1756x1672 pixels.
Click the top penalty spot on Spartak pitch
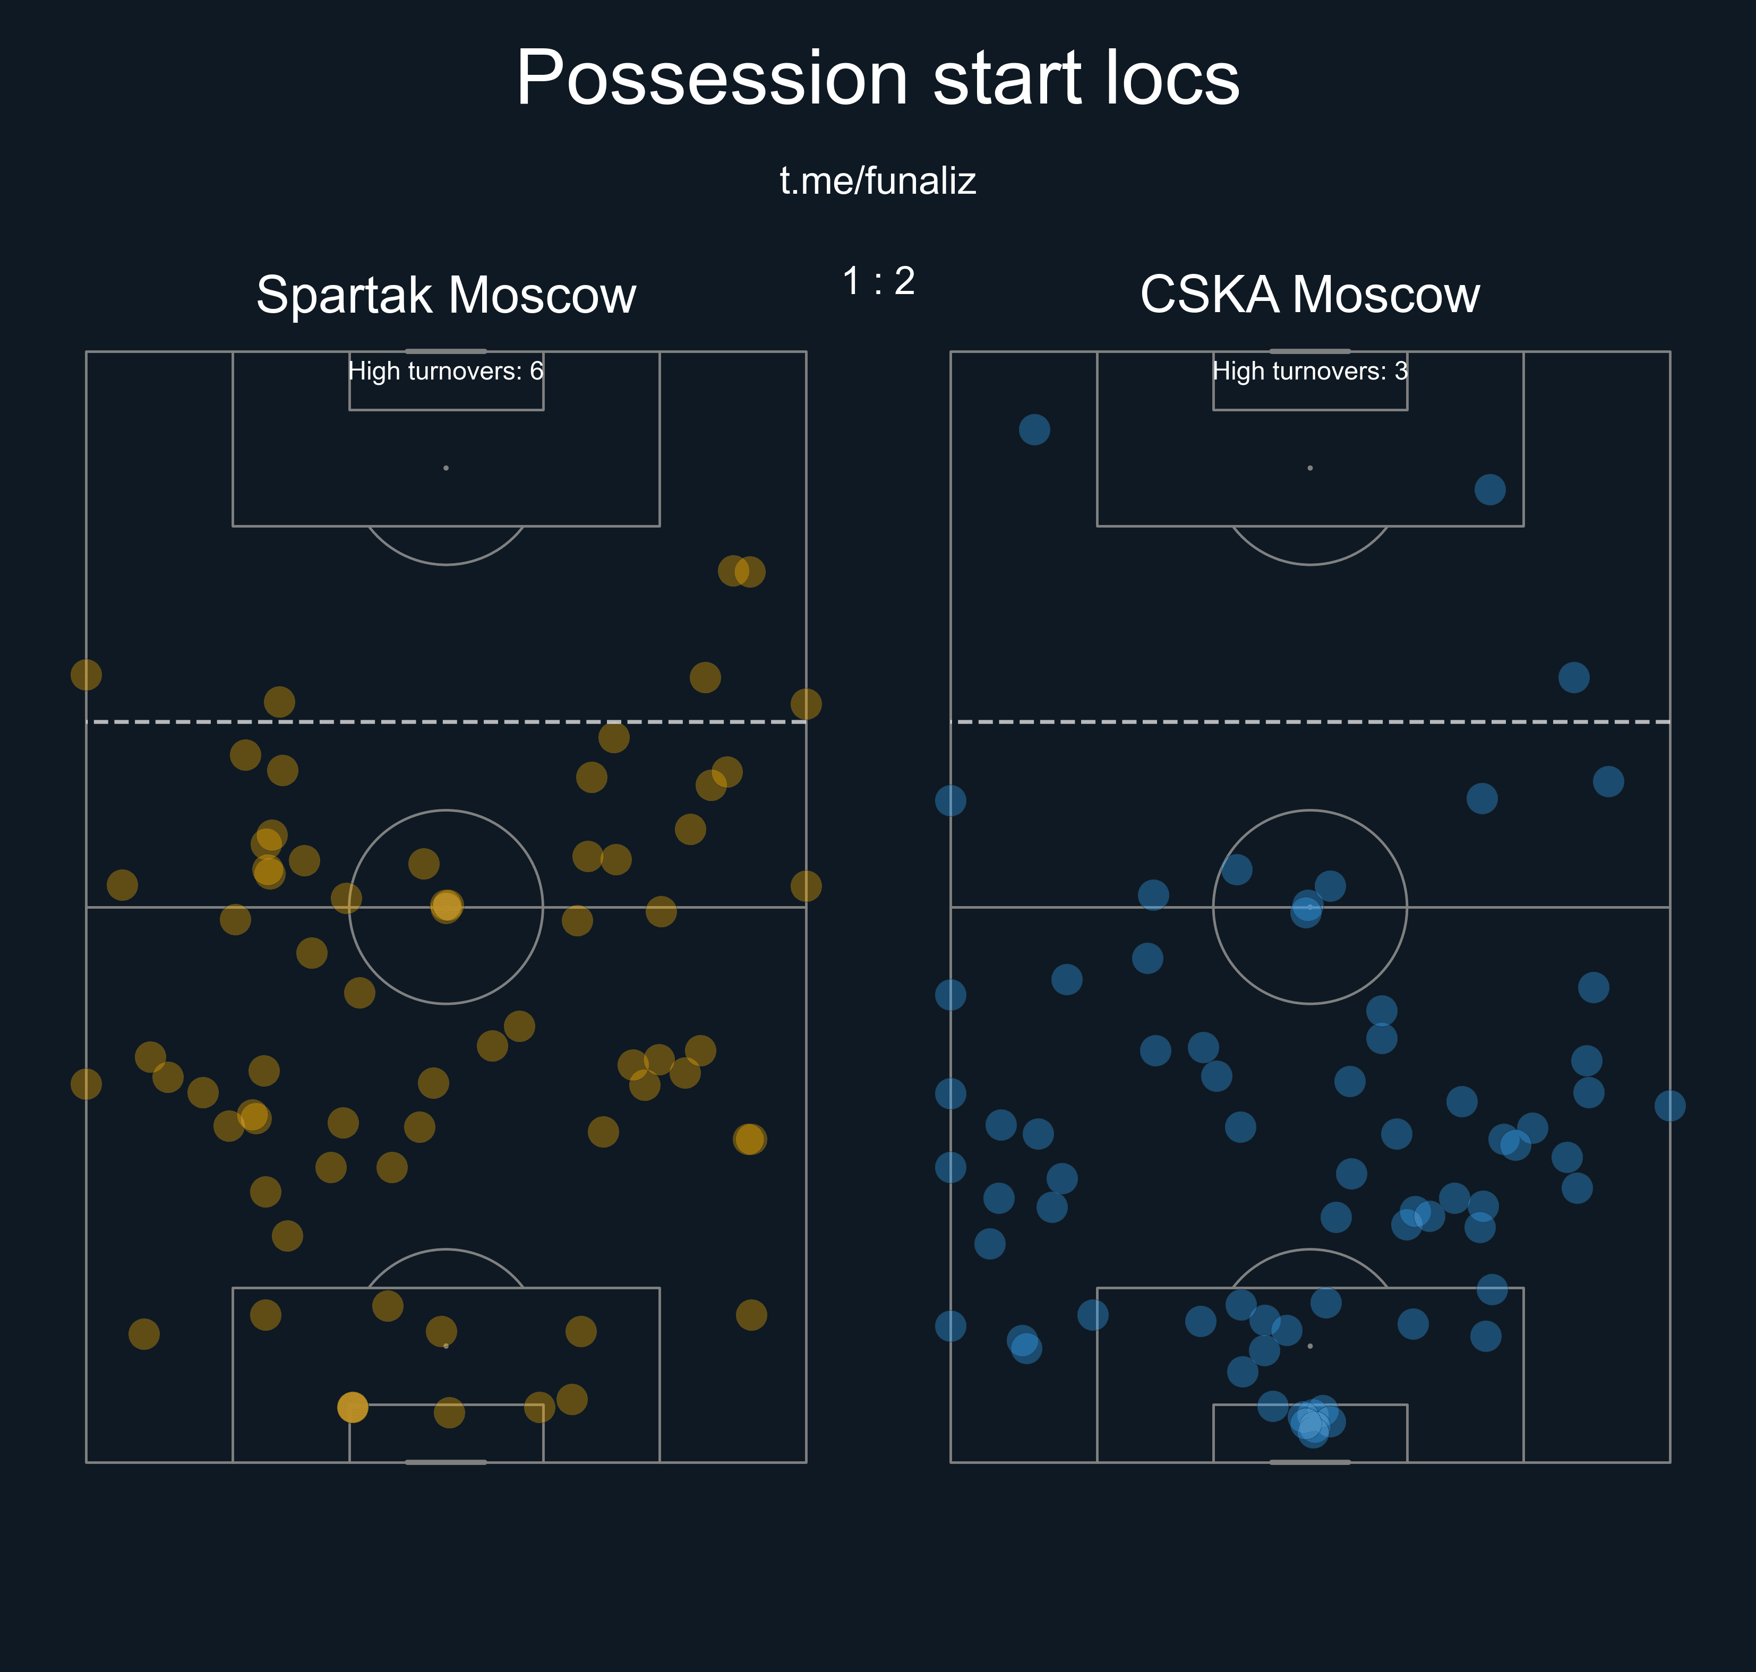coord(446,468)
